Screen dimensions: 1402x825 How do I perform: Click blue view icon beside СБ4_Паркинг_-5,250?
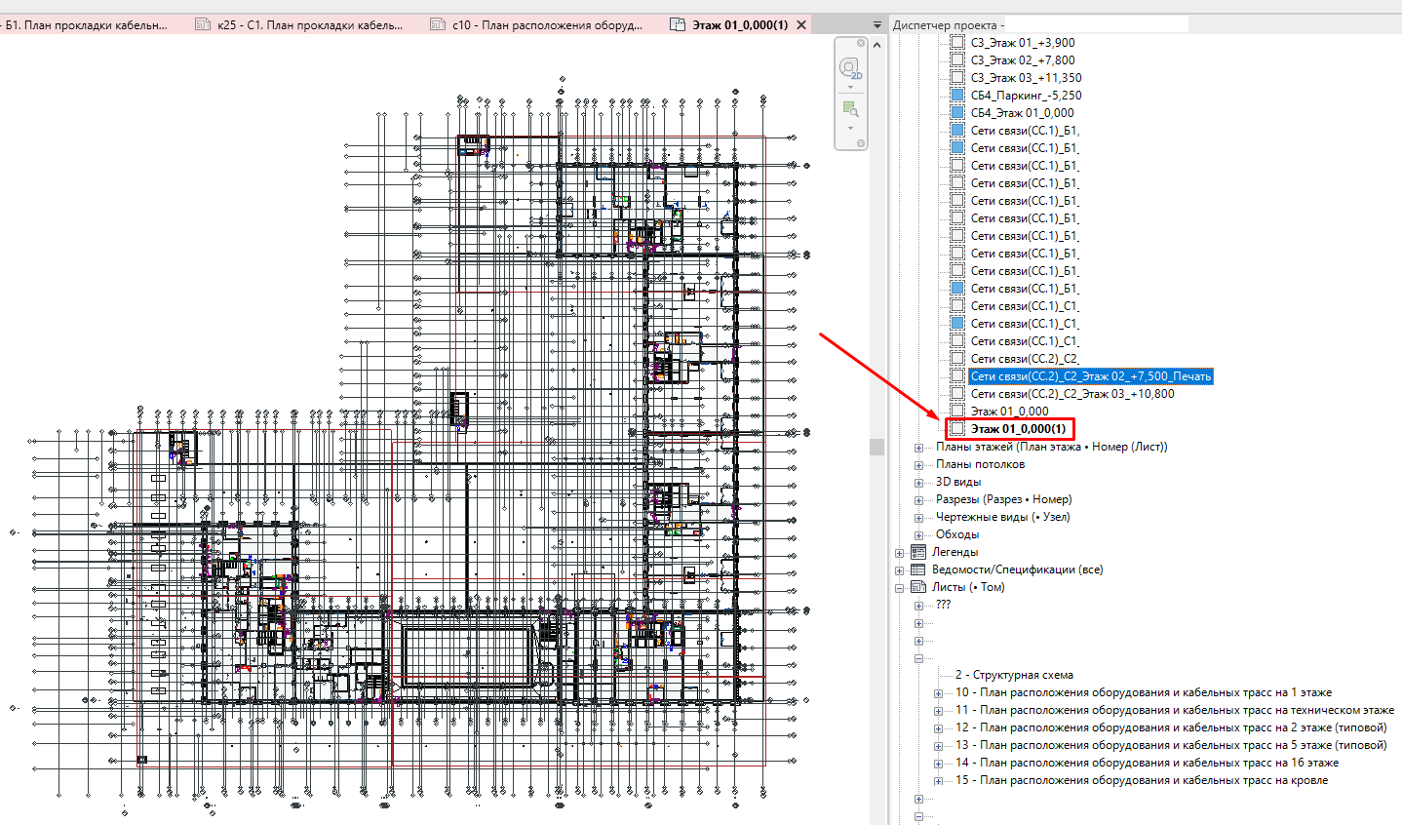[957, 96]
